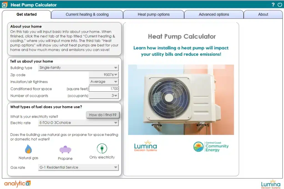
Task: Click the Central Coast Community Energy logo
Action: coord(211,147)
